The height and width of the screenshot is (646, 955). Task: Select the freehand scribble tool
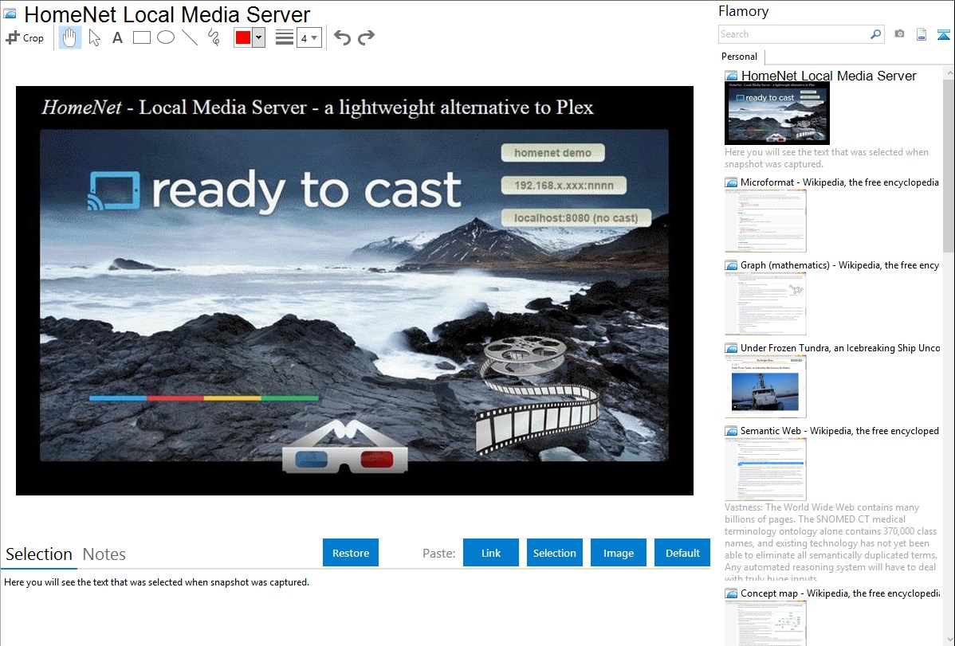pyautogui.click(x=214, y=37)
